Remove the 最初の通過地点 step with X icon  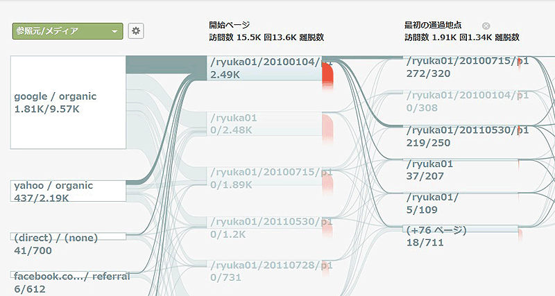pyautogui.click(x=486, y=25)
